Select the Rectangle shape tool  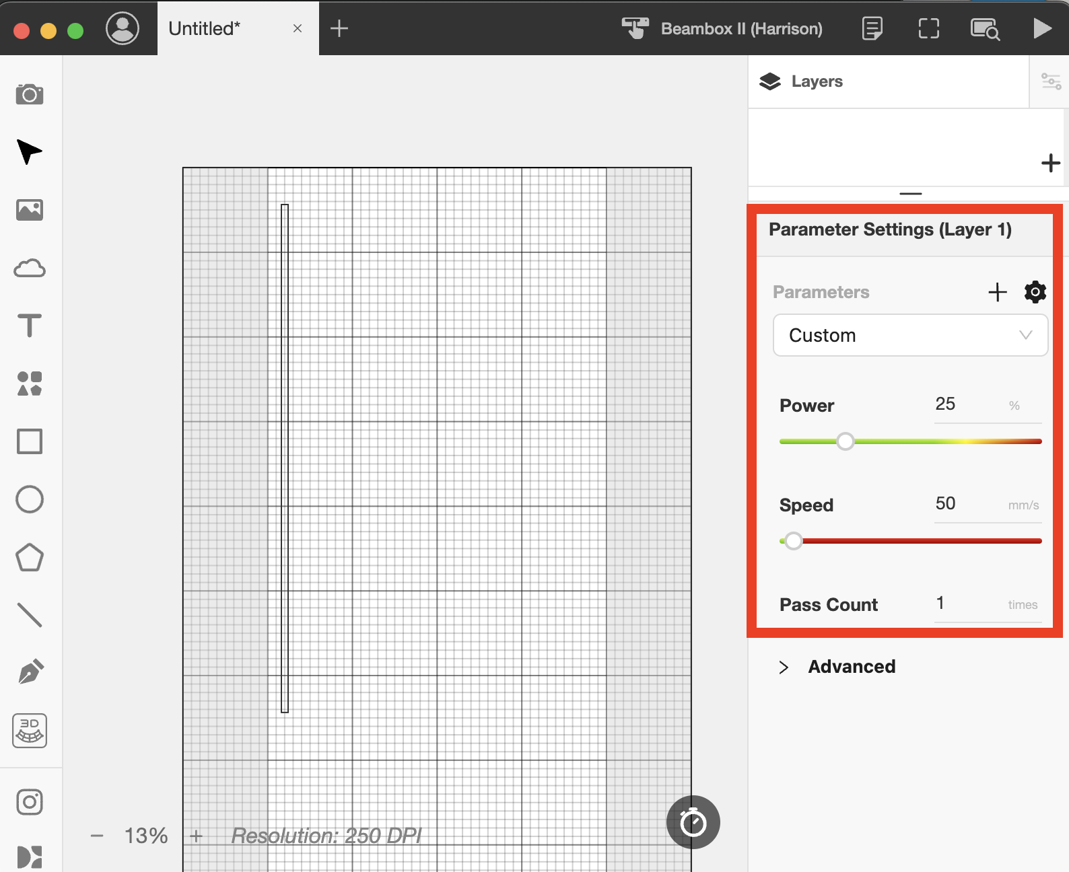[x=30, y=441]
